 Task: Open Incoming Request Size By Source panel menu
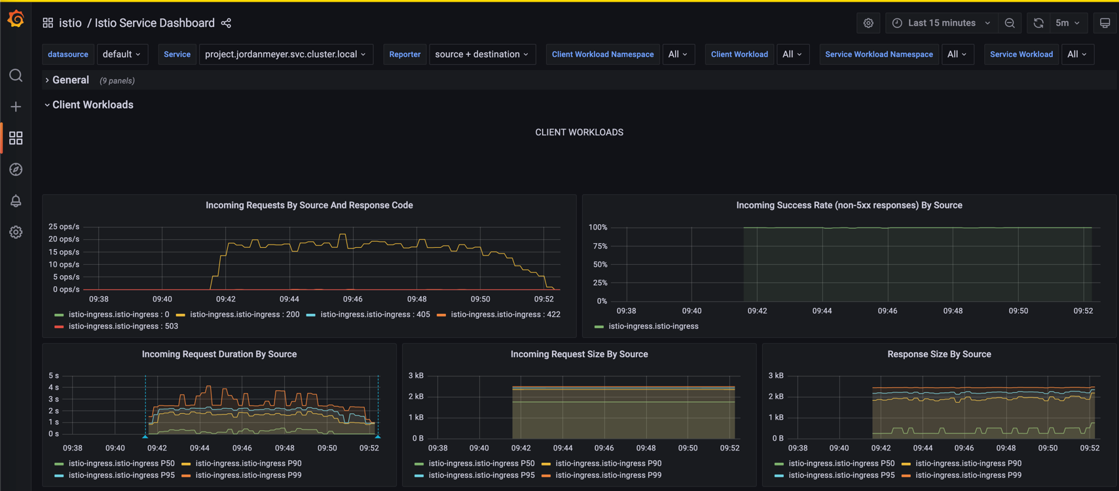pyautogui.click(x=579, y=354)
